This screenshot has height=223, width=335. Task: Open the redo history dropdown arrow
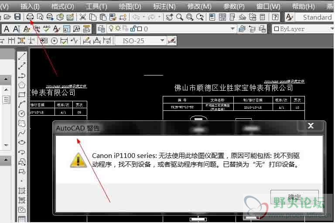159,17
